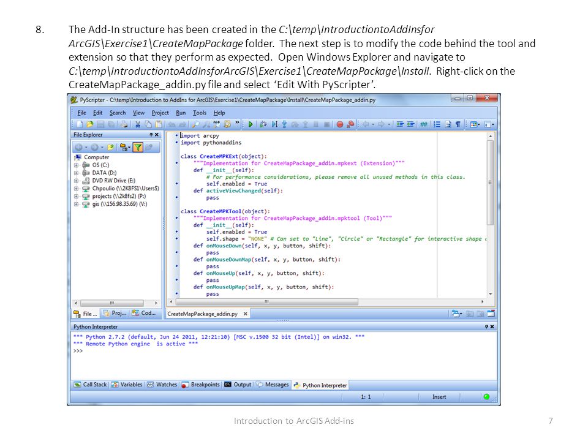Open the view toolbars dropdown at far right
Screen dimensions: 588x441
489,124
